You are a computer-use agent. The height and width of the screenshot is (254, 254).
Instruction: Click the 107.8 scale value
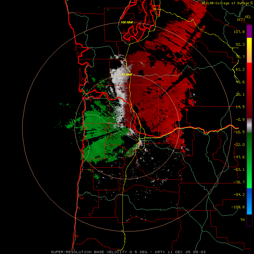pos(239,32)
